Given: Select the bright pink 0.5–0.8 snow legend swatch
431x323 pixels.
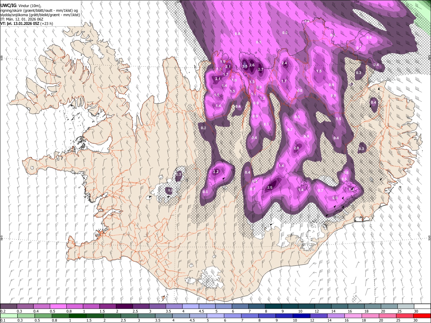Looking at the screenshot, I should [x=58, y=307].
